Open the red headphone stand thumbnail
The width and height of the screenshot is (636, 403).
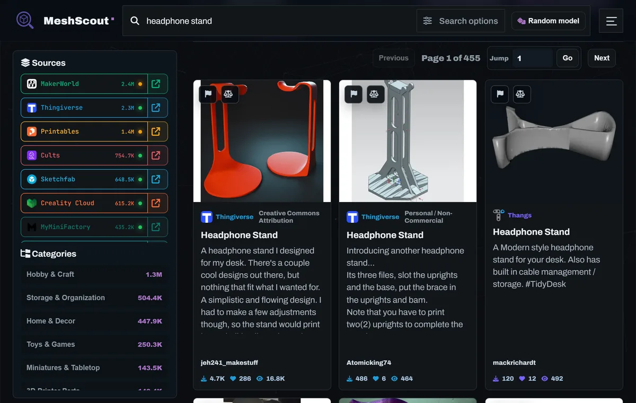tap(262, 141)
